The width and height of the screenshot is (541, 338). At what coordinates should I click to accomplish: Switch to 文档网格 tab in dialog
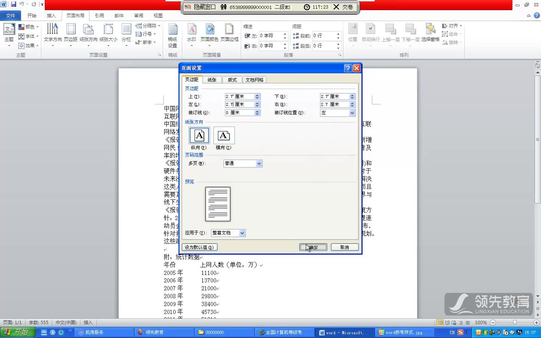[x=254, y=80]
